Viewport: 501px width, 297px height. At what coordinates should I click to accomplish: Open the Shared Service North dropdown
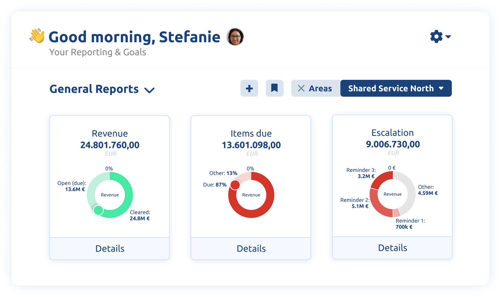pos(396,88)
